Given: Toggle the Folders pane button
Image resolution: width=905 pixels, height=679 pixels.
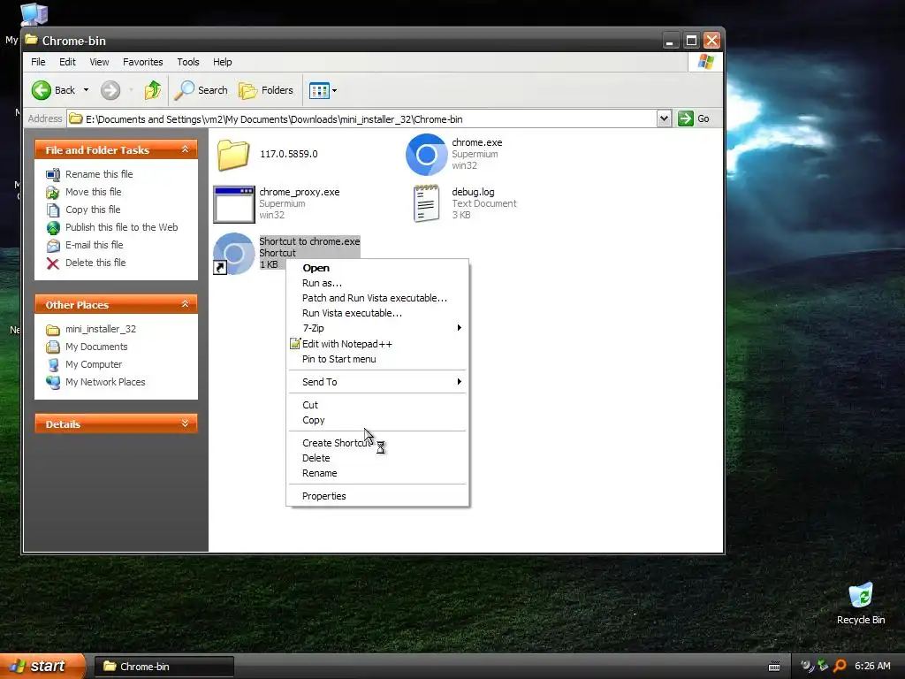Looking at the screenshot, I should pyautogui.click(x=266, y=90).
